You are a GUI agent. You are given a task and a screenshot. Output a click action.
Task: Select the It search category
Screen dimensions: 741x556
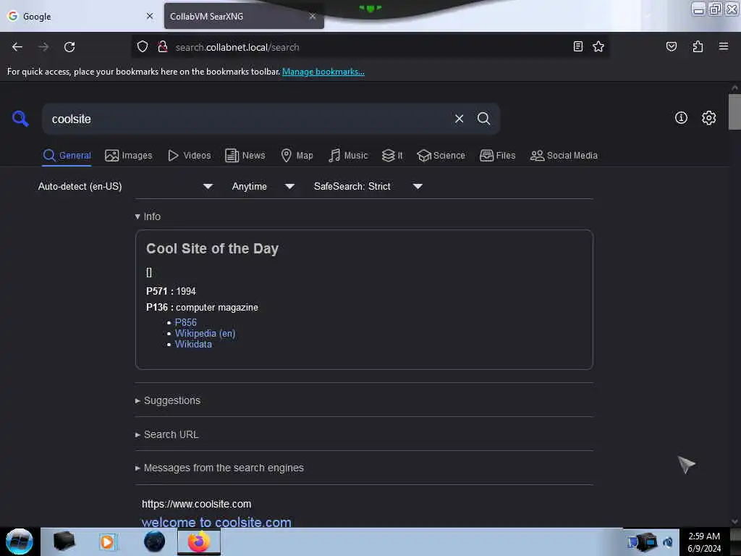392,156
